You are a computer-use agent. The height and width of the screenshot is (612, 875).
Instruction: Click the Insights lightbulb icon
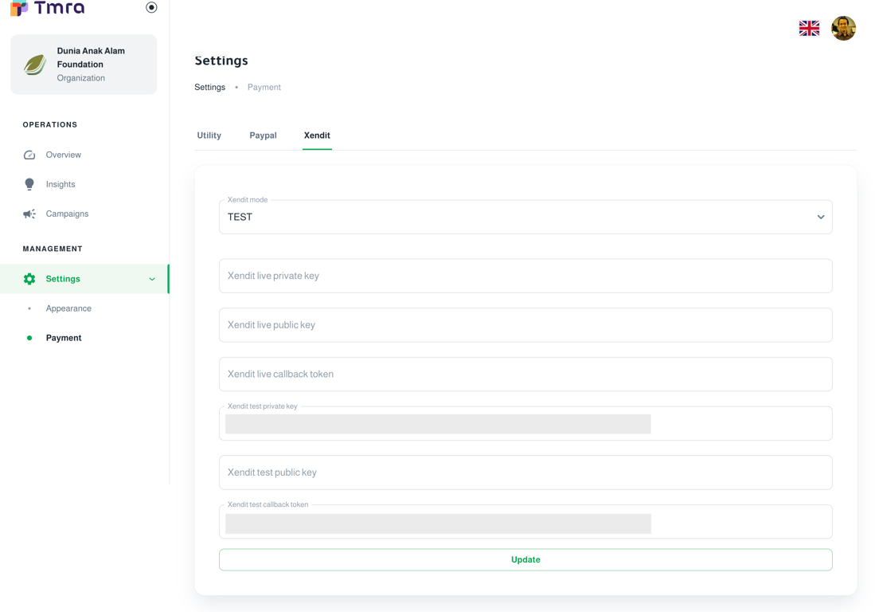click(29, 184)
